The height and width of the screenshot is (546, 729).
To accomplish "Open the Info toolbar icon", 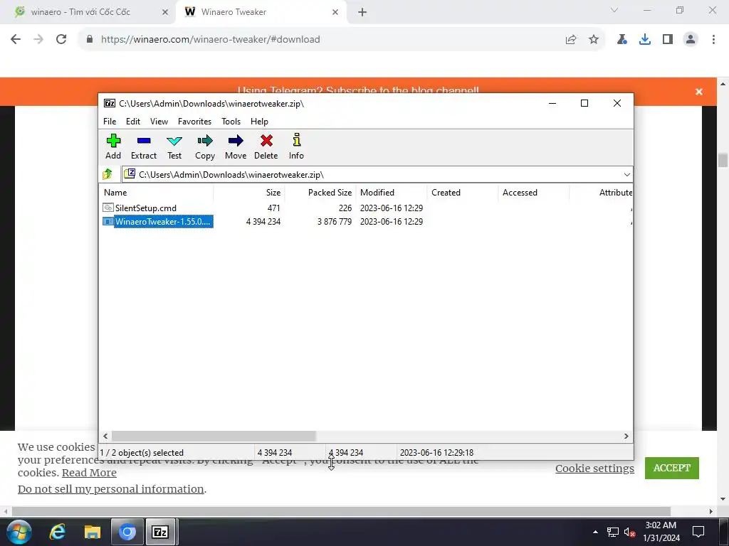I will [x=296, y=141].
